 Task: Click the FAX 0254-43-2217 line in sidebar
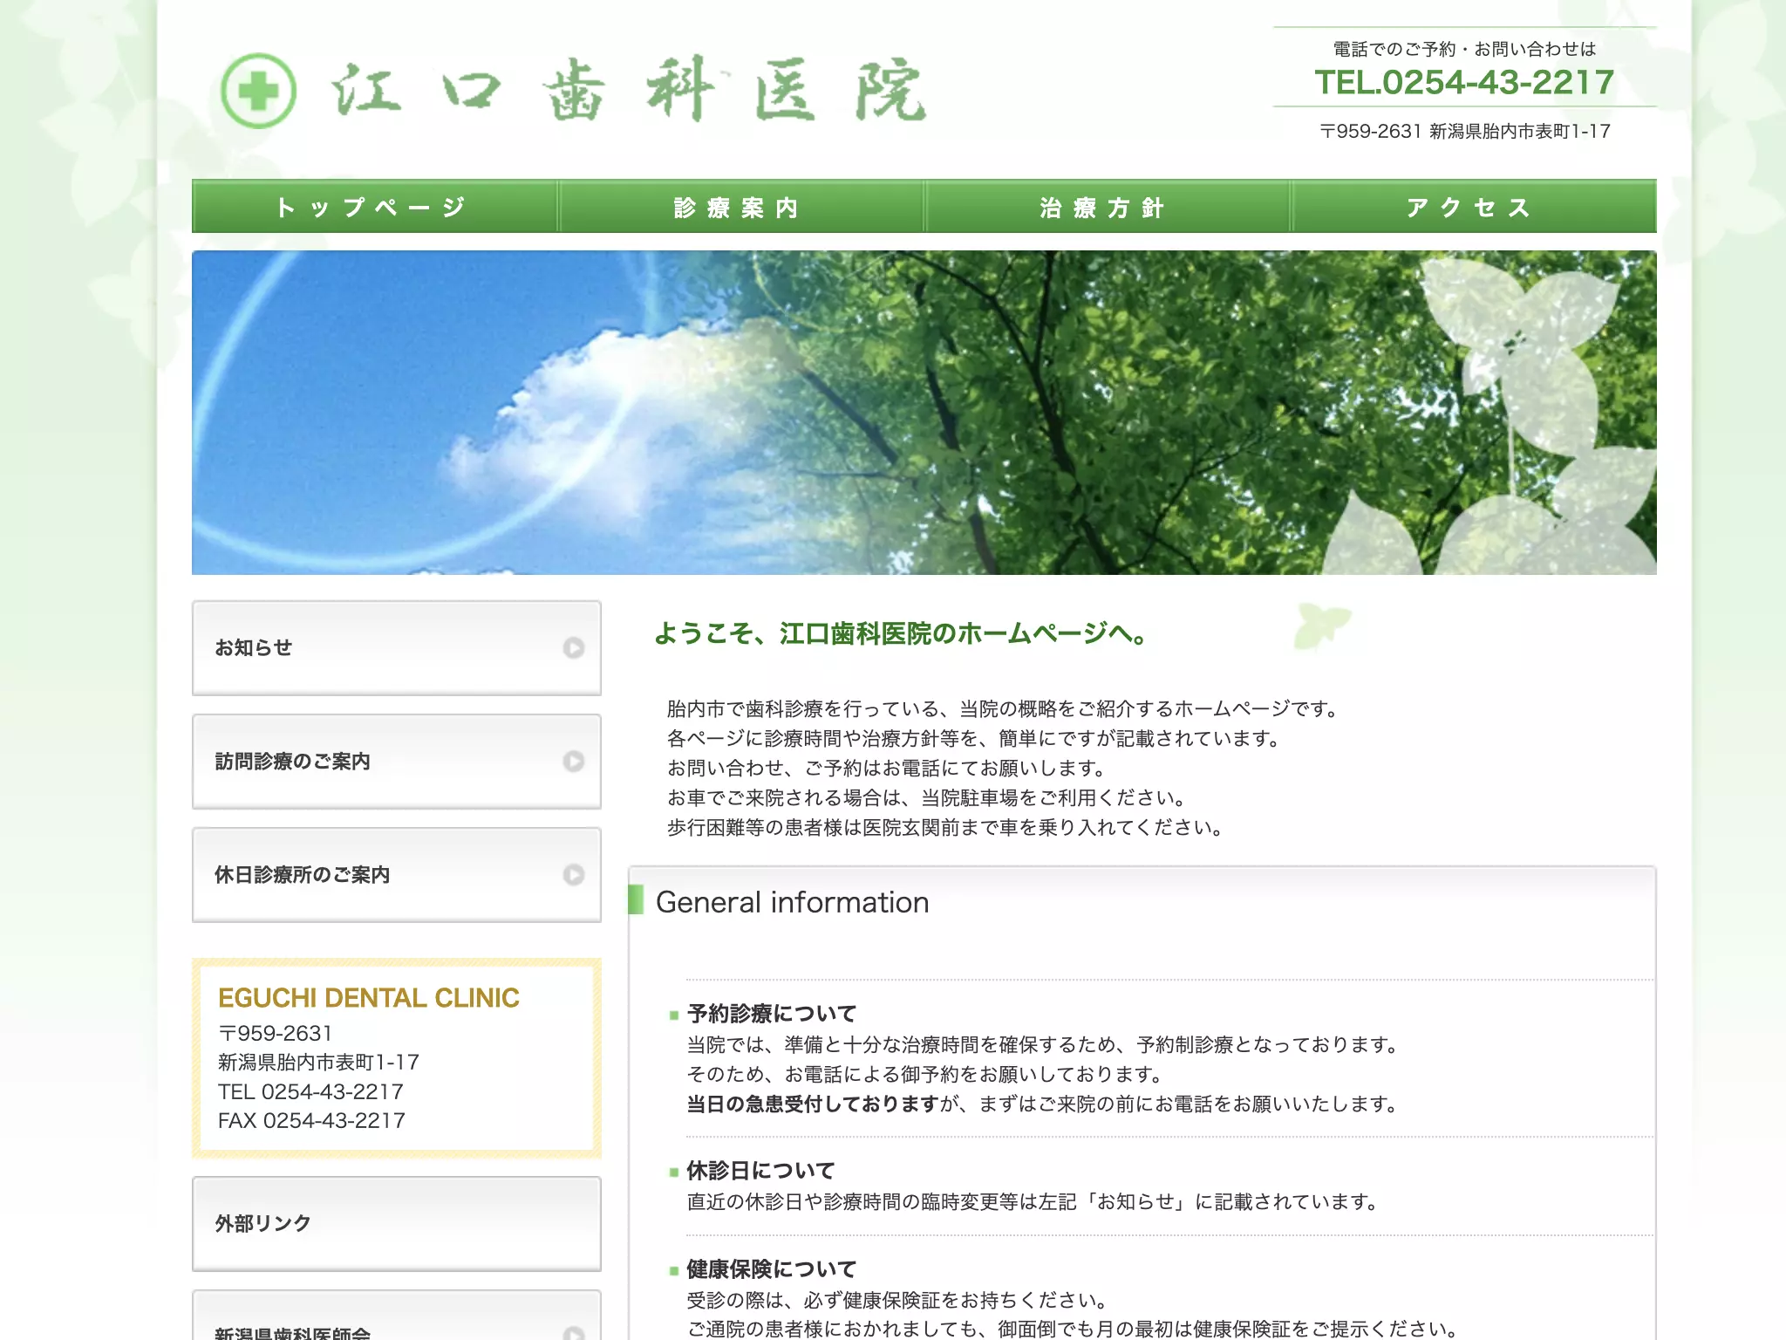tap(311, 1120)
